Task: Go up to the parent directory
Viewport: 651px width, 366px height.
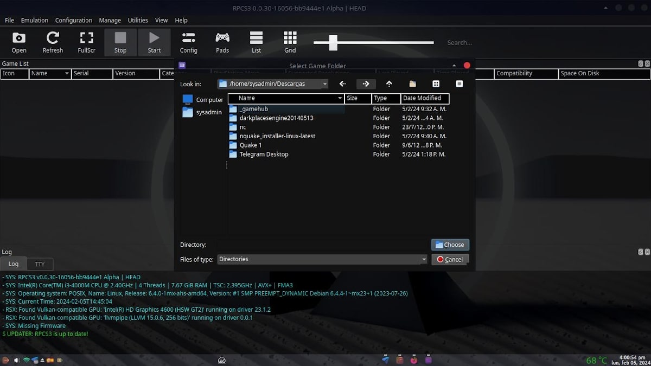Action: click(x=389, y=84)
